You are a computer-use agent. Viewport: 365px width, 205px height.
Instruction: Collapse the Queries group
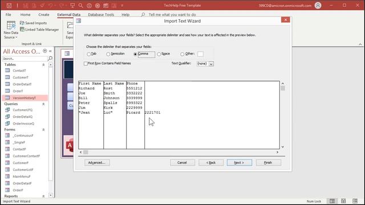point(43,104)
